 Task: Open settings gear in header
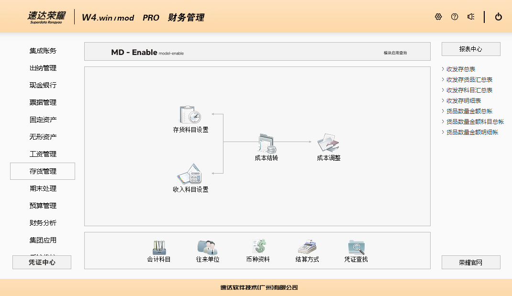click(x=438, y=17)
